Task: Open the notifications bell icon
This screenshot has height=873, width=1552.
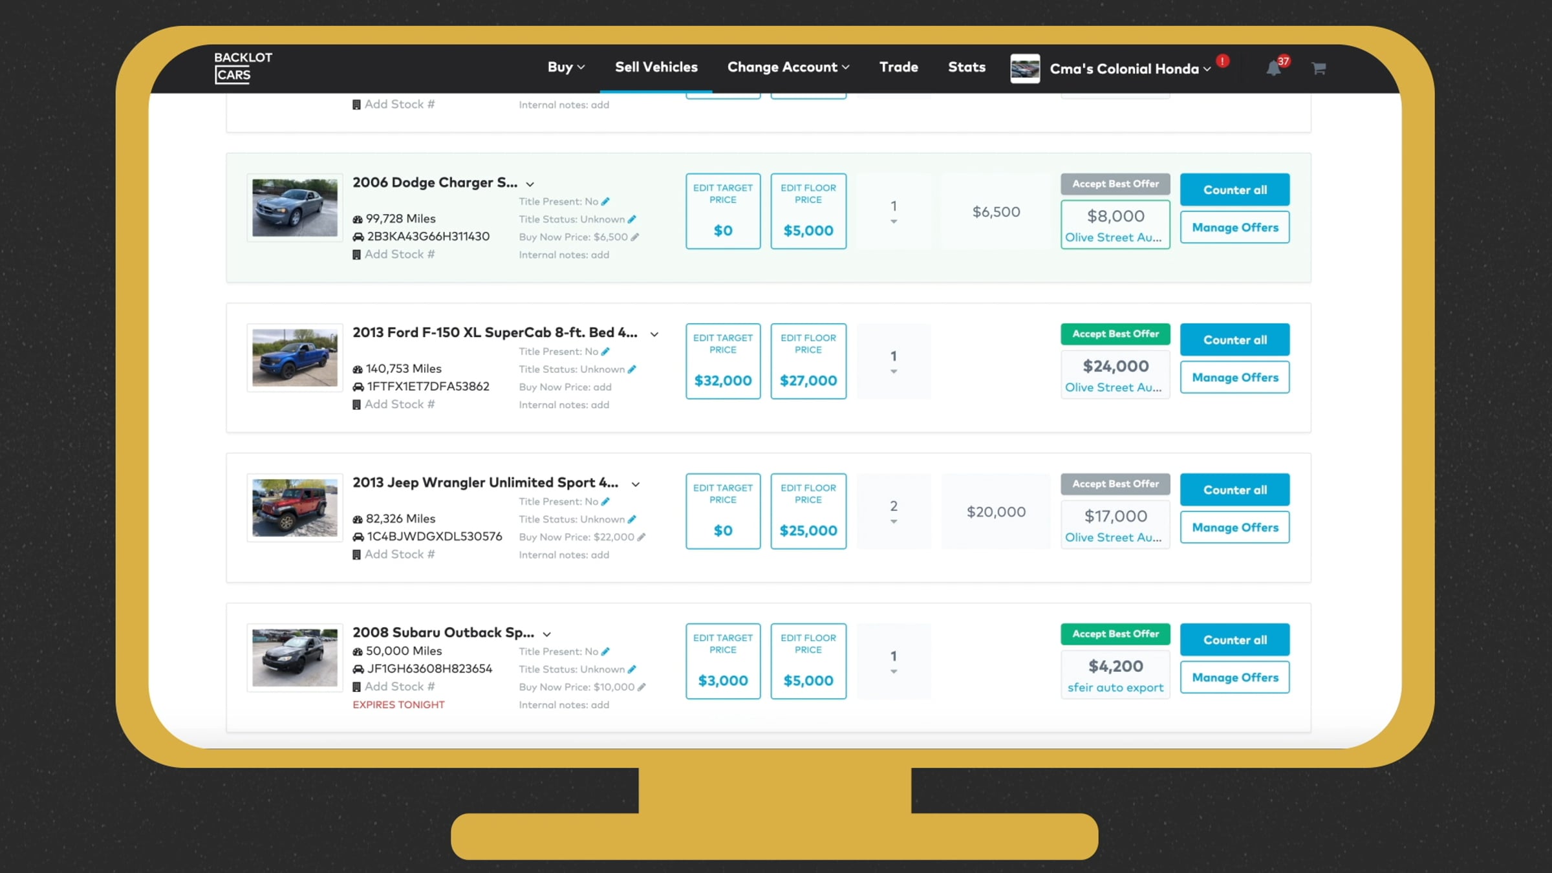Action: click(1273, 69)
